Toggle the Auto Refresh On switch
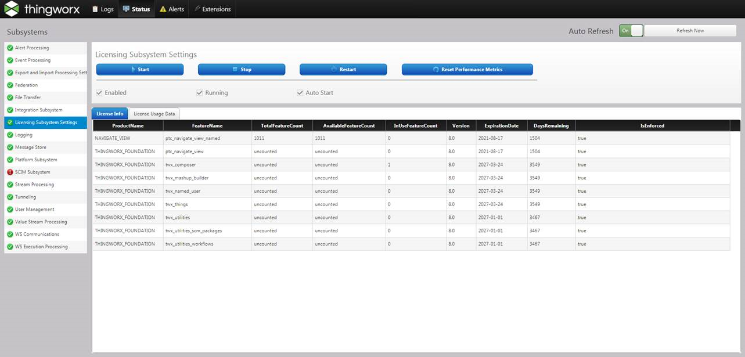 coord(631,31)
